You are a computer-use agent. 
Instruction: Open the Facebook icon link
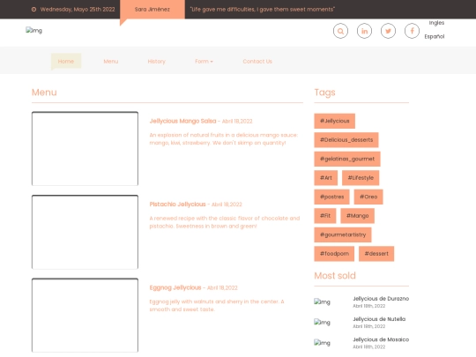pos(412,31)
